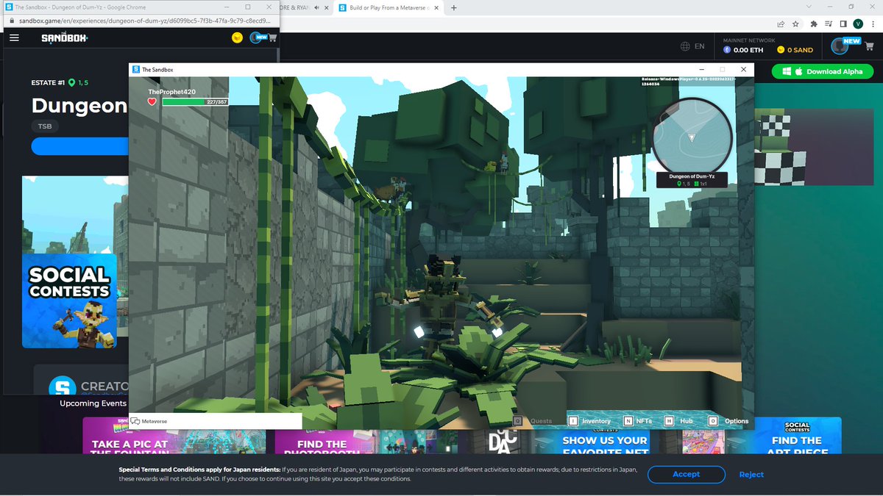The image size is (883, 496).
Task: Switch to the Build or Play From a Metaverse tab
Action: pyautogui.click(x=387, y=8)
